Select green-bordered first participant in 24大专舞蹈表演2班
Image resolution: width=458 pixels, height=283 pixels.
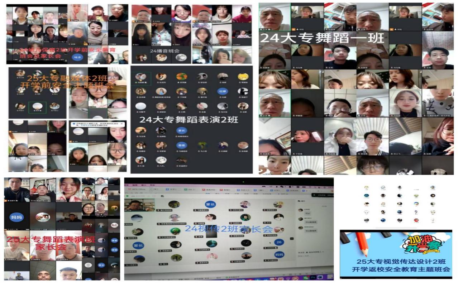140,77
